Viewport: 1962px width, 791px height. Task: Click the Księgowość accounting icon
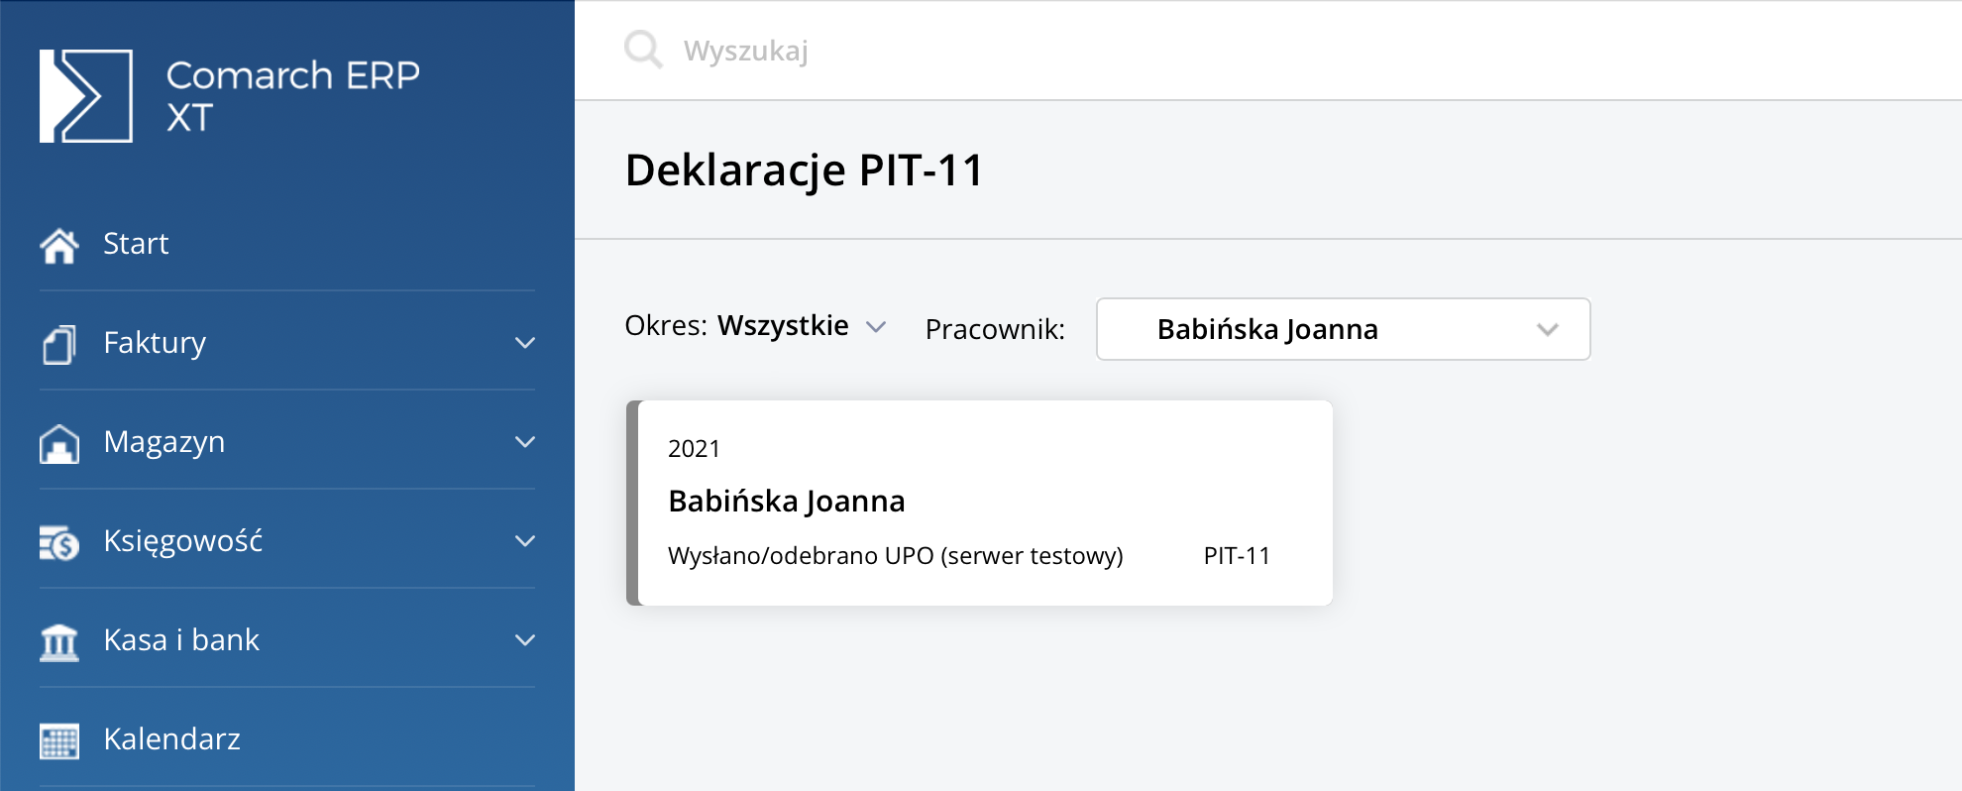(59, 542)
